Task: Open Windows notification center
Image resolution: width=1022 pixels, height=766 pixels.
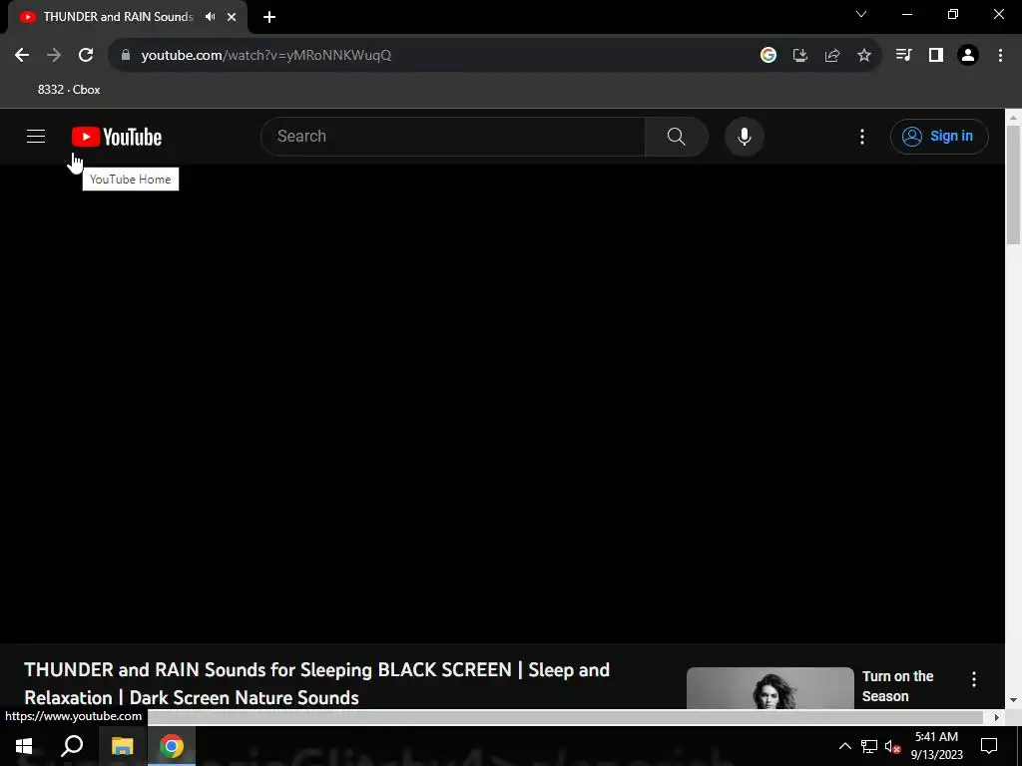Action: [989, 746]
